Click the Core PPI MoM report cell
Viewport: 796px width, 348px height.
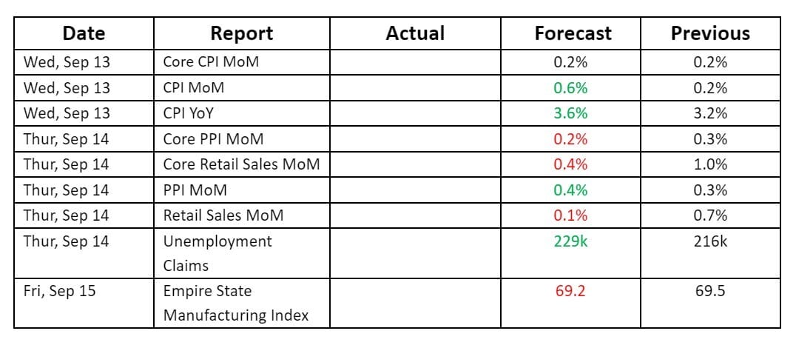pyautogui.click(x=213, y=139)
